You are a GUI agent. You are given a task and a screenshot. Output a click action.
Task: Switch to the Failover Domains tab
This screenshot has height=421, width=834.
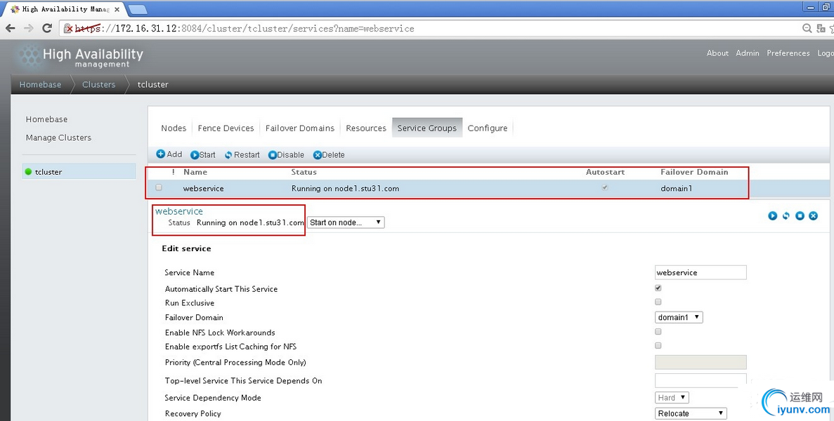[300, 128]
